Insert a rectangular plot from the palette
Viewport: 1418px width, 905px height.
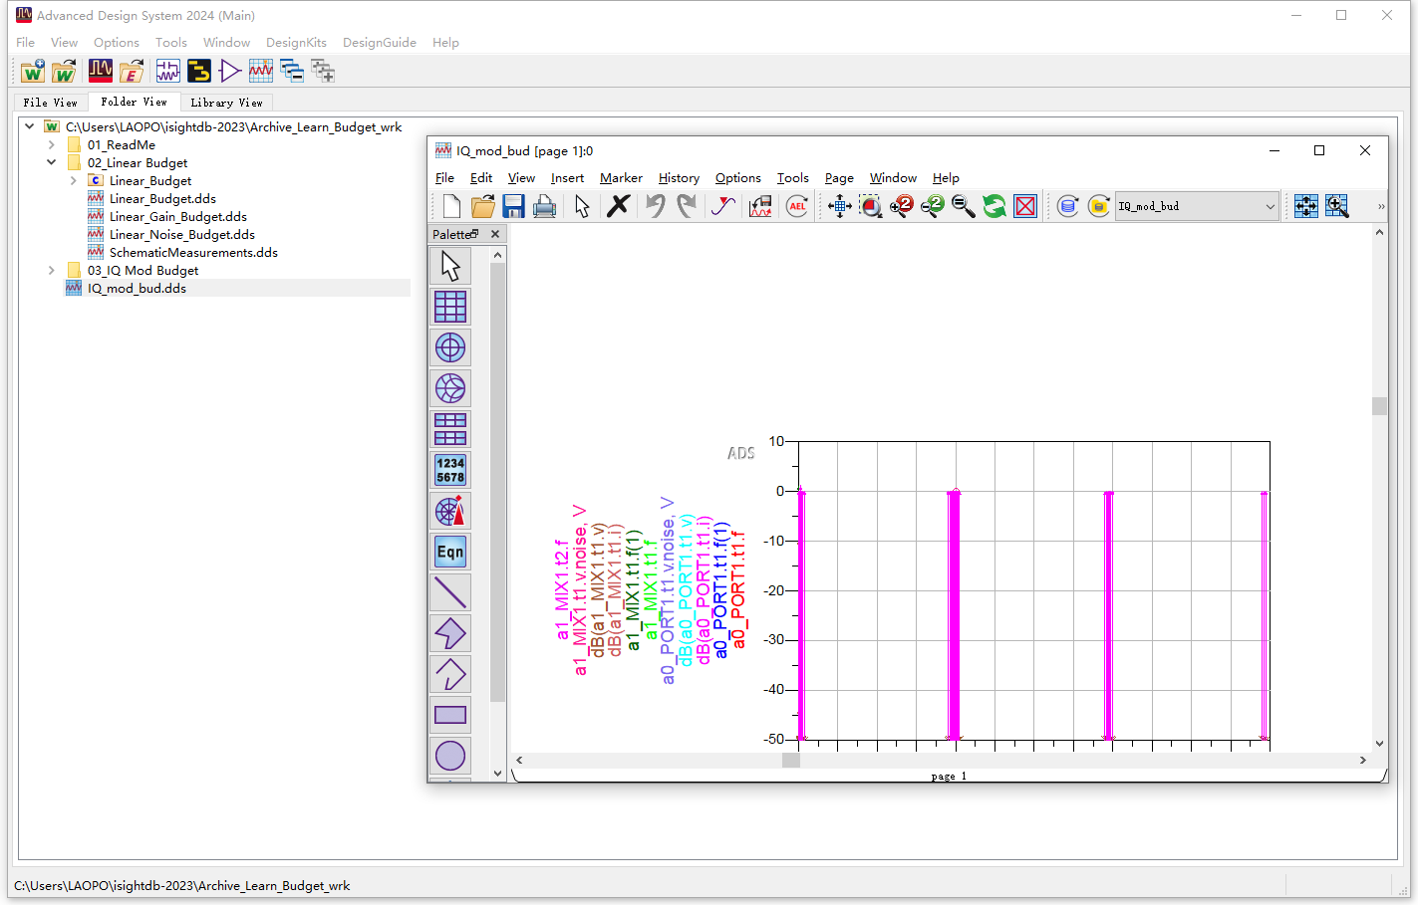point(450,307)
